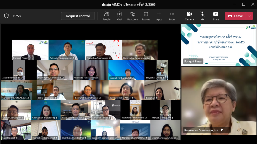Open more options for Ruenvadee Suwanmongkol video

[227, 130]
